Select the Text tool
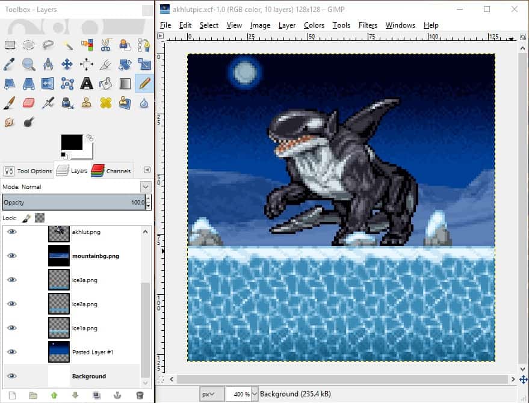Viewport: 529px width, 403px height. pyautogui.click(x=87, y=83)
